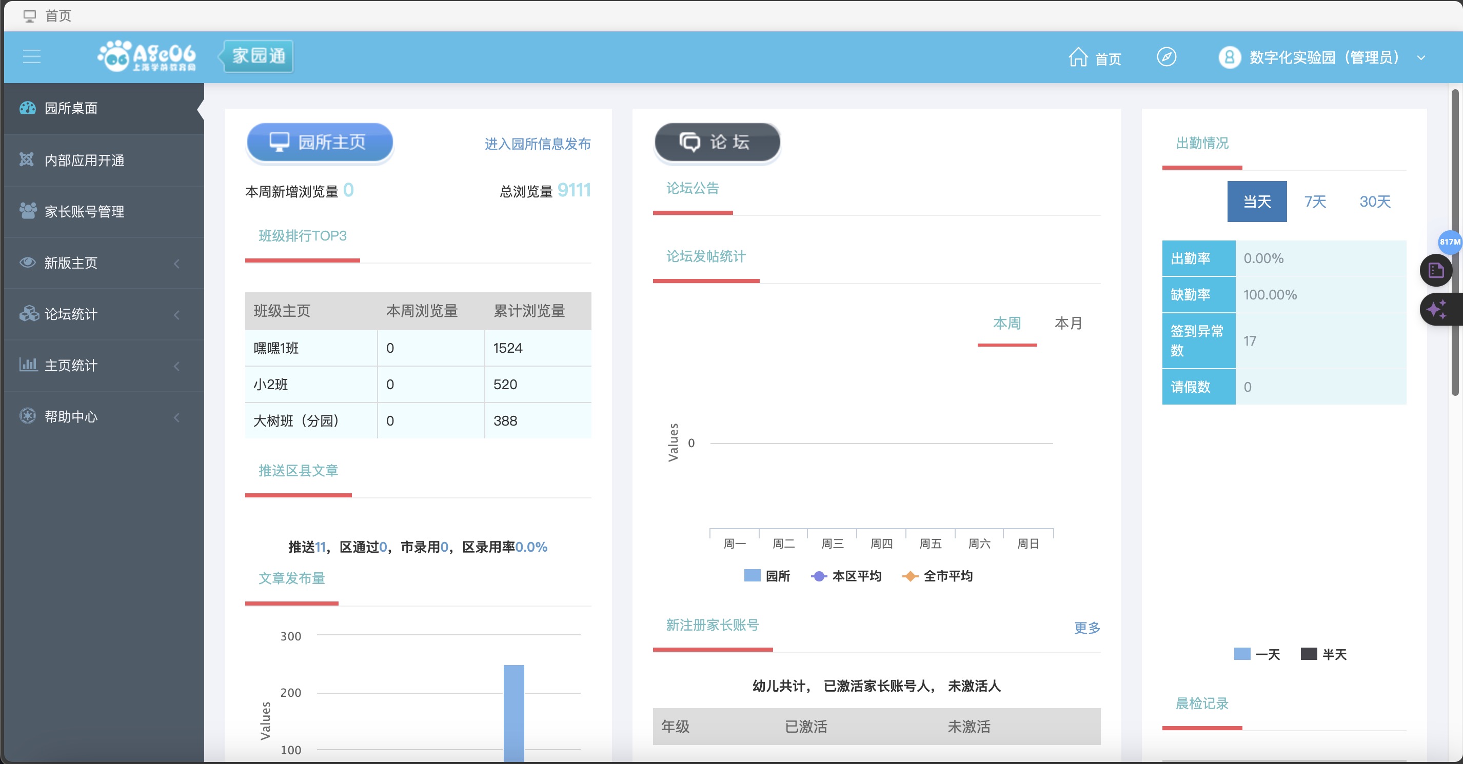The height and width of the screenshot is (764, 1463).
Task: Click the 新版主页 eye icon
Action: [x=27, y=262]
